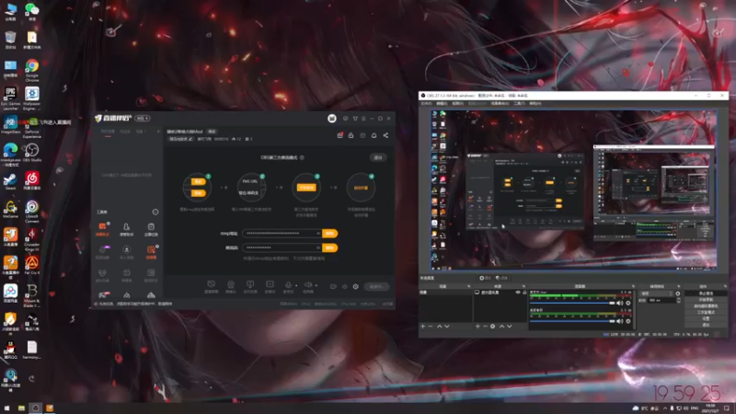
Task: Open the OBS scenes panel dock icon
Action: tap(468, 286)
